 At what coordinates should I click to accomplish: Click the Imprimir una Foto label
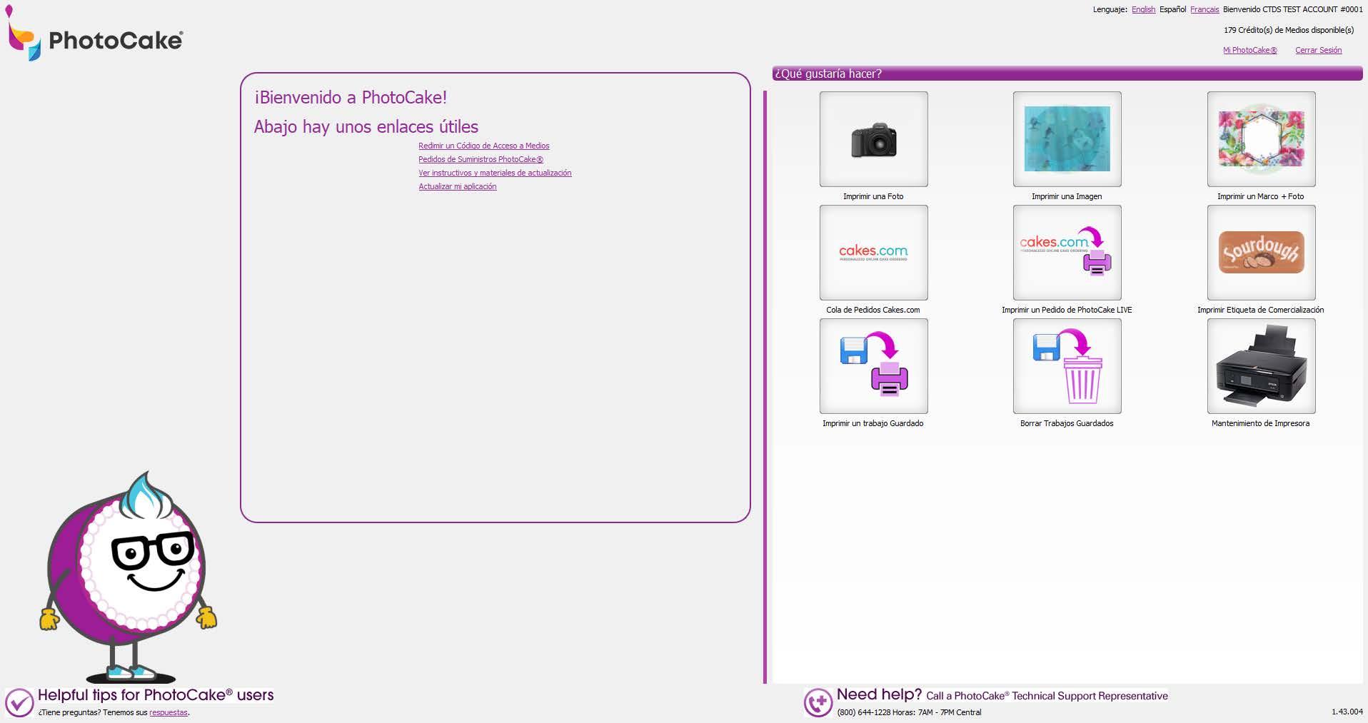[873, 196]
